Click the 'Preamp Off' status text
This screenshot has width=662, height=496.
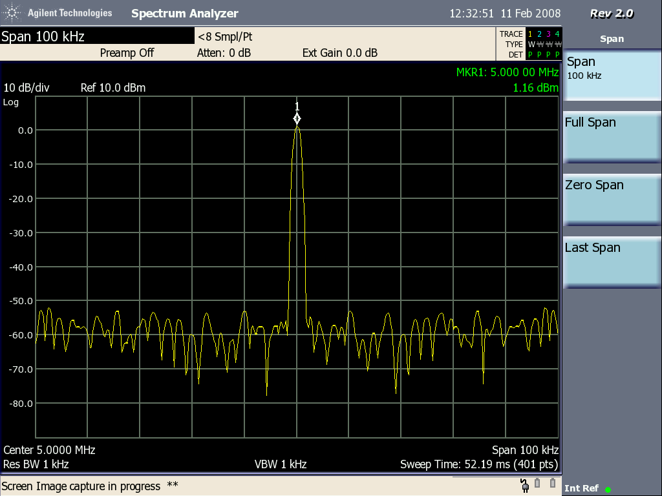[x=127, y=53]
